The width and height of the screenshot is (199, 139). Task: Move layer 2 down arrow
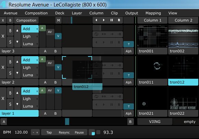coord(17,73)
